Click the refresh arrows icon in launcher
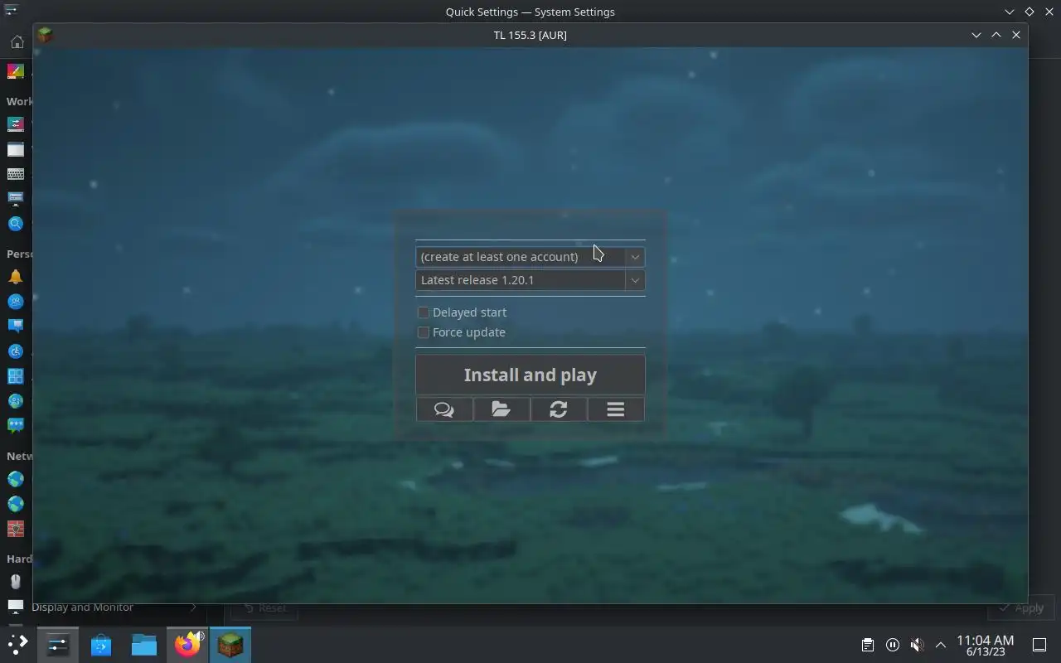 [x=559, y=409]
